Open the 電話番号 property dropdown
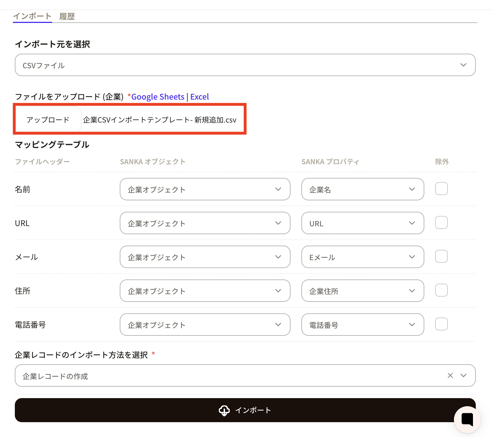Image resolution: width=492 pixels, height=437 pixels. [362, 325]
